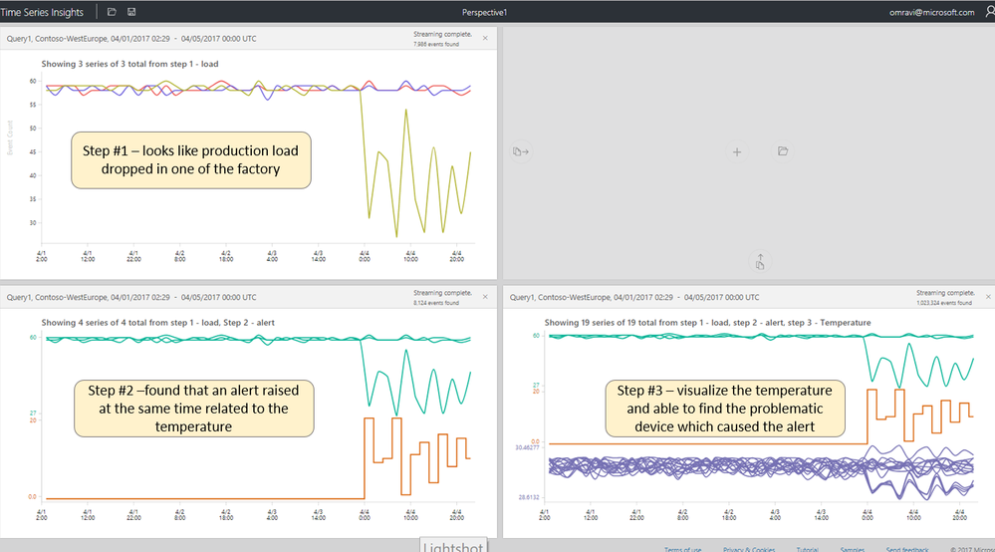This screenshot has height=552, width=995.
Task: Open the Tutorial footer link
Action: click(x=807, y=549)
